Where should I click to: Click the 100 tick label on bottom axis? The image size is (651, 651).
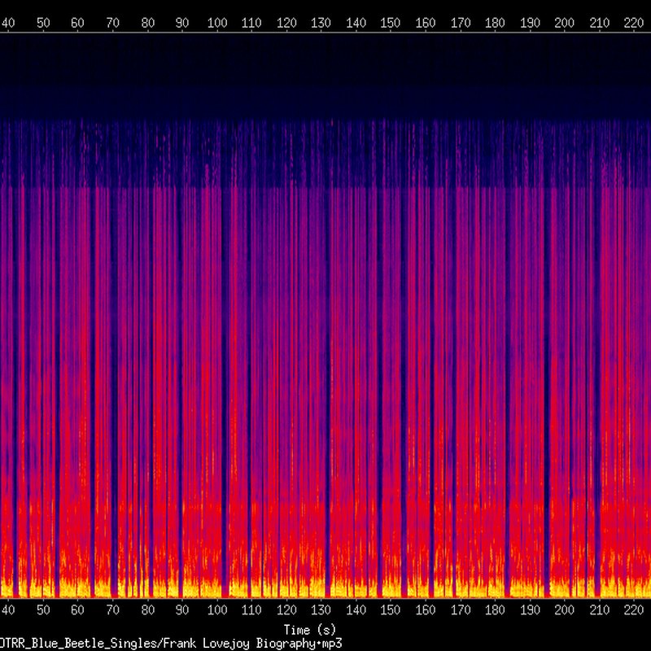[x=217, y=609]
